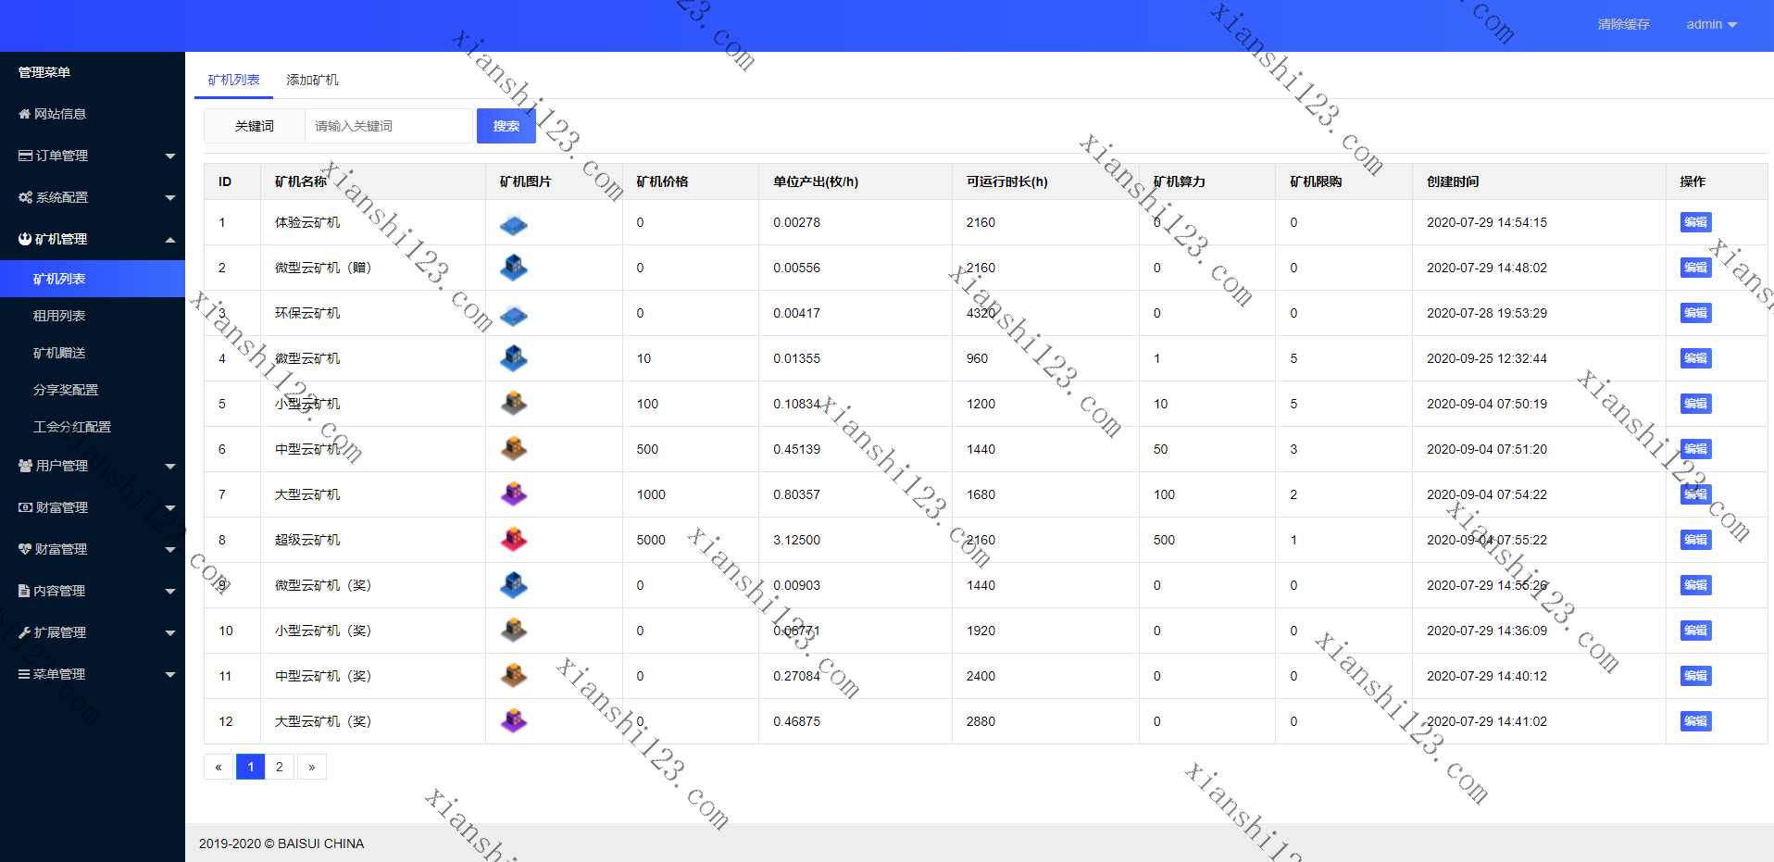The image size is (1774, 862).
Task: Edit the 小型云矿机（奖）row
Action: [x=1695, y=631]
